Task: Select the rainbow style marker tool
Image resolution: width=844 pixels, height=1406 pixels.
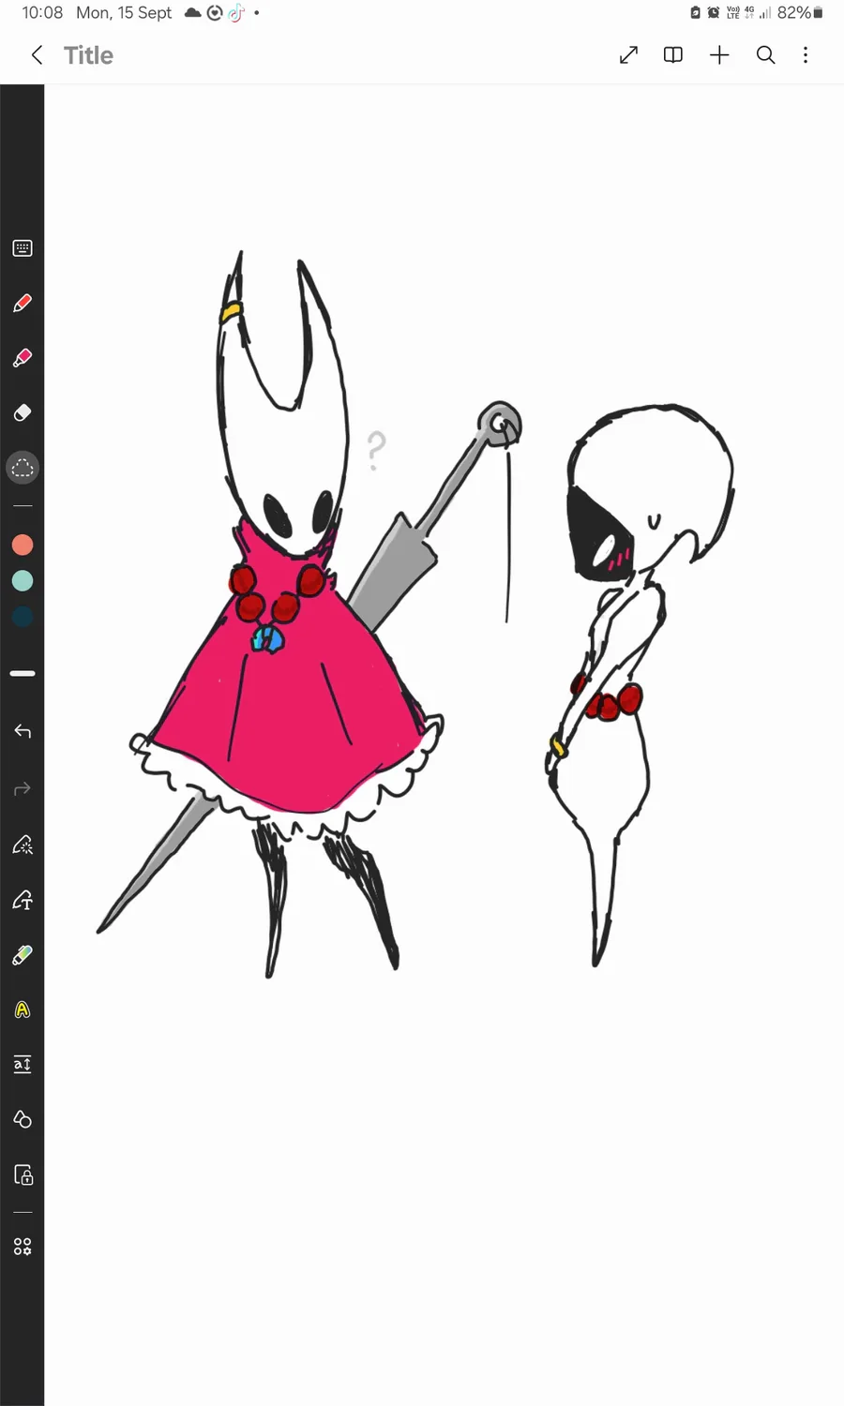Action: (23, 955)
